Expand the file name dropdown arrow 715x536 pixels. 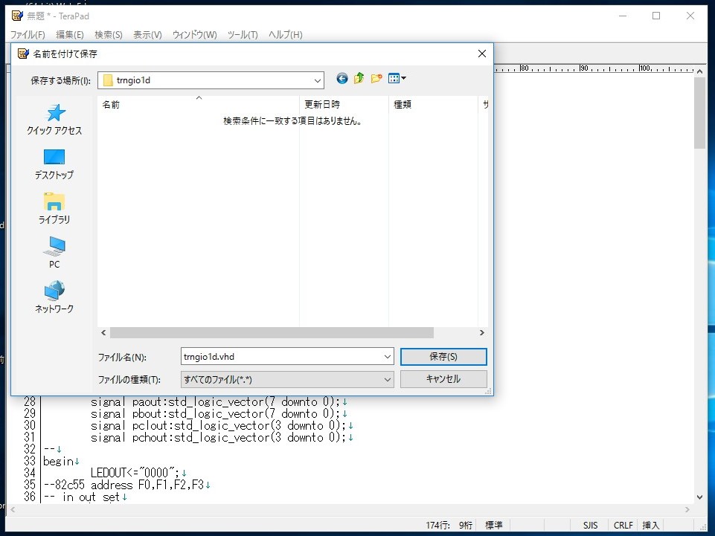[x=387, y=357]
